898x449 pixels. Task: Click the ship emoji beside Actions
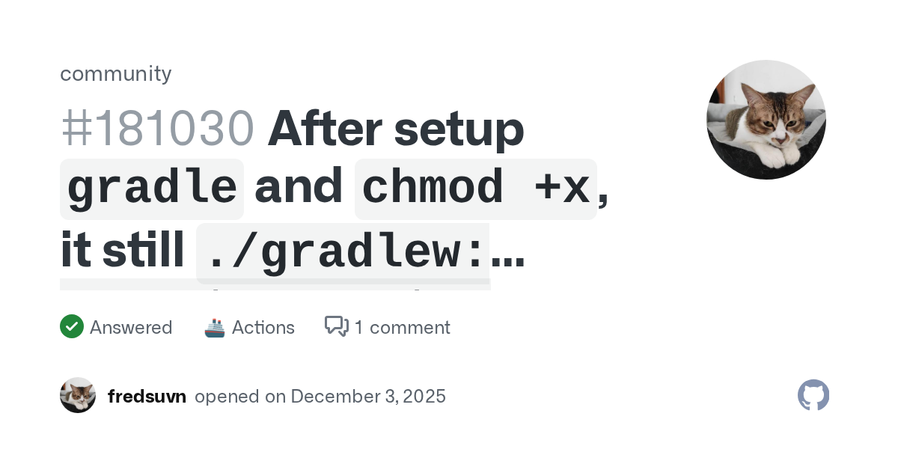[215, 327]
